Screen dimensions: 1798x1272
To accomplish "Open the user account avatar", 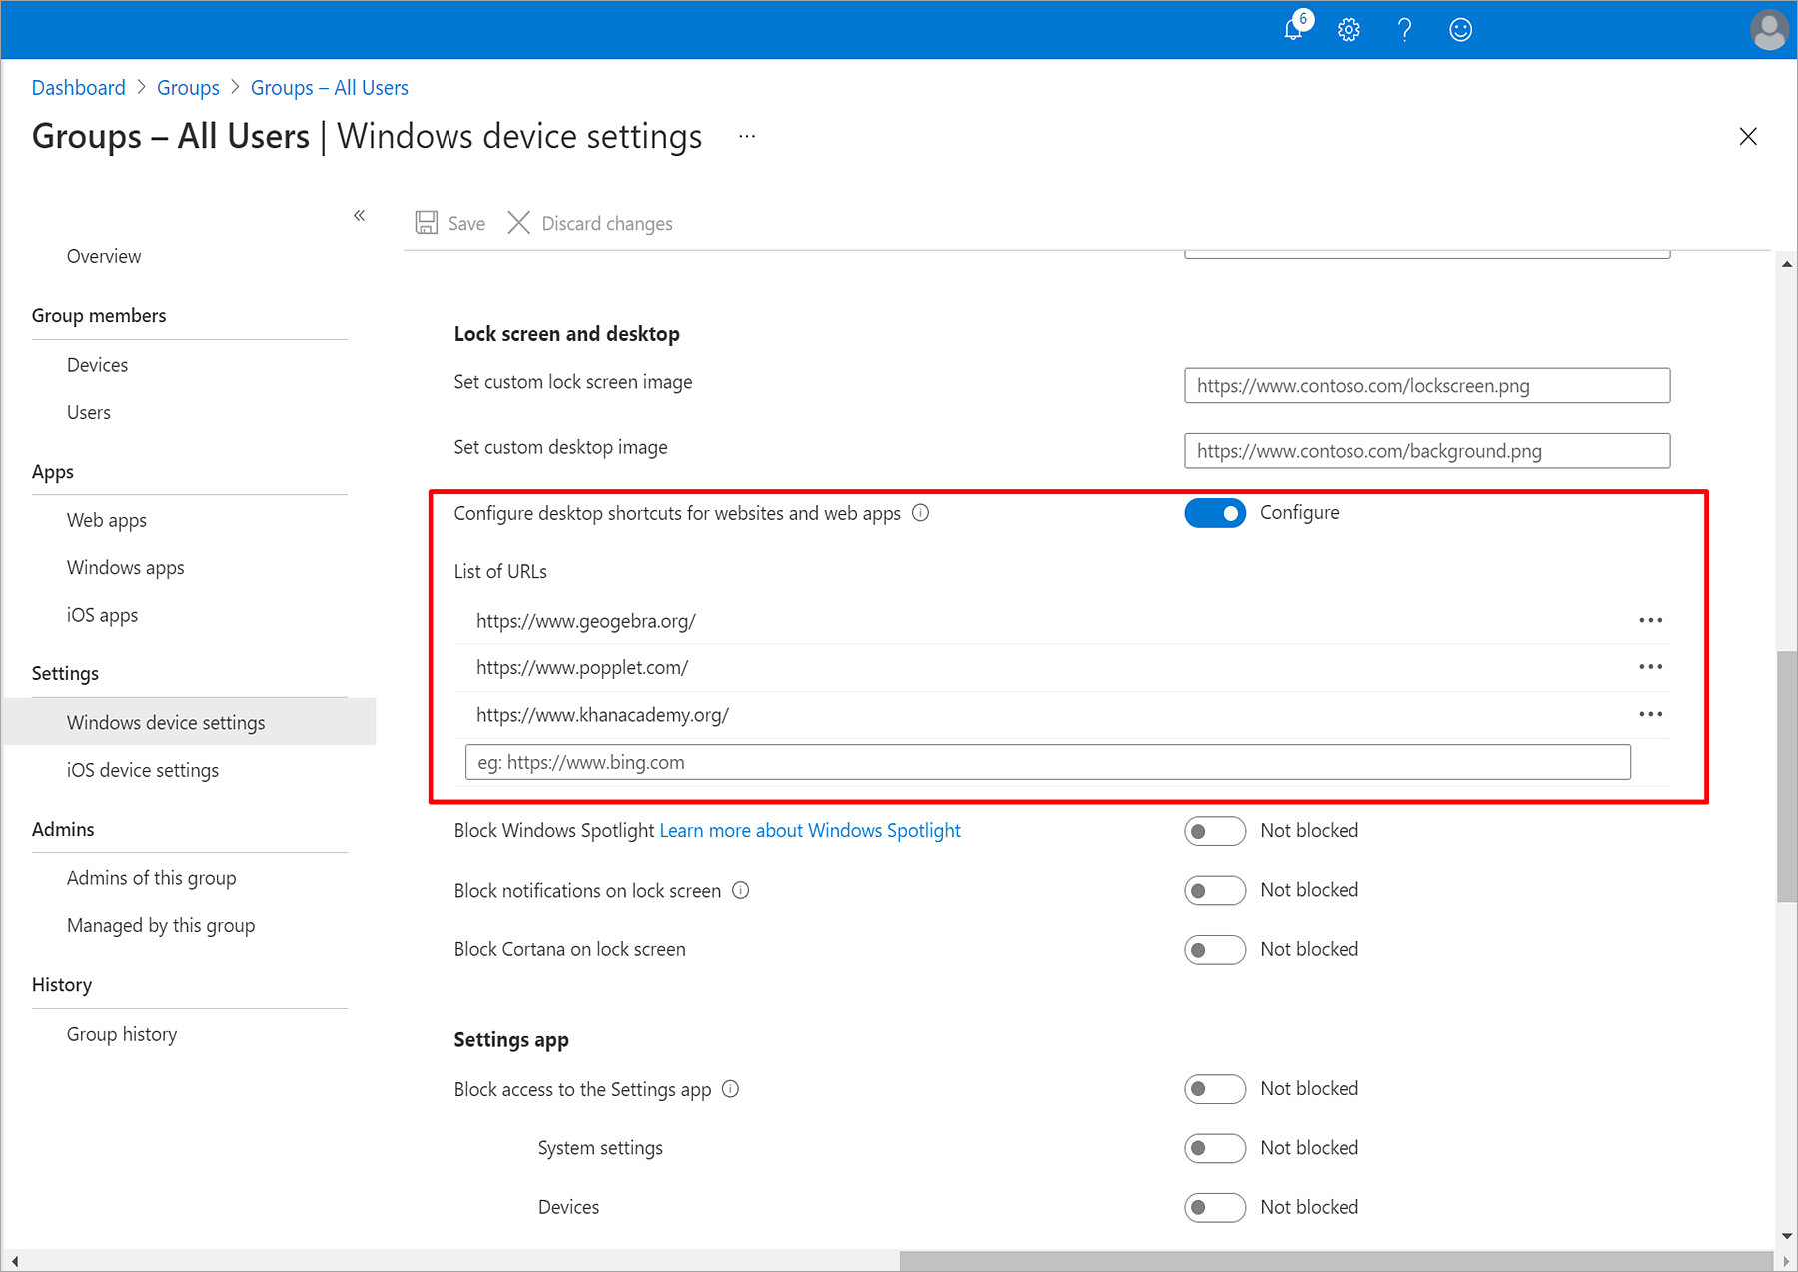I will click(1769, 30).
